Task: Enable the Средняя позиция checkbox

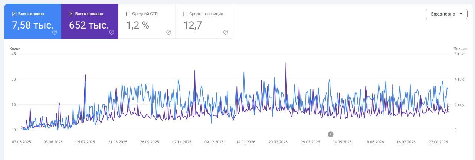Action: pos(186,14)
